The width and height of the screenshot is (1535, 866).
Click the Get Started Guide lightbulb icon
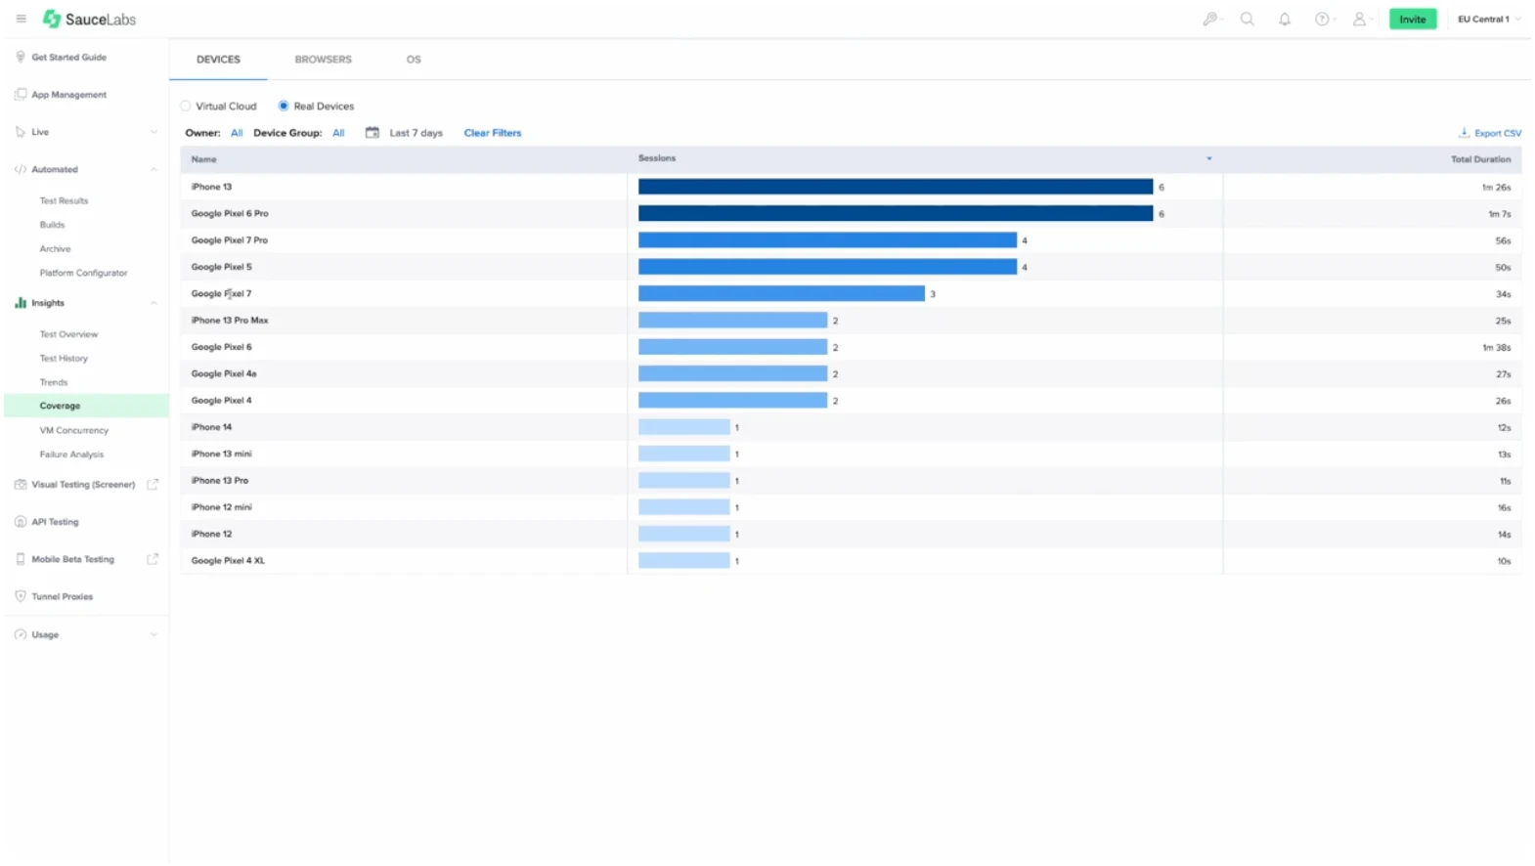click(21, 57)
